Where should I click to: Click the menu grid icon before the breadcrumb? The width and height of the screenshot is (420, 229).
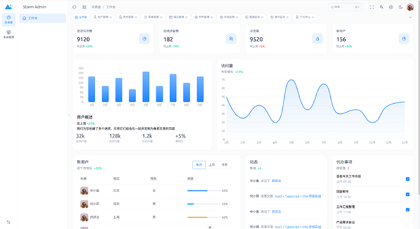85,7
